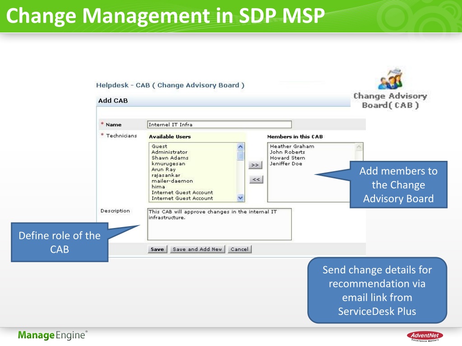Click the Available Users scrollbar thumb
462x346 pixels.
(x=240, y=155)
